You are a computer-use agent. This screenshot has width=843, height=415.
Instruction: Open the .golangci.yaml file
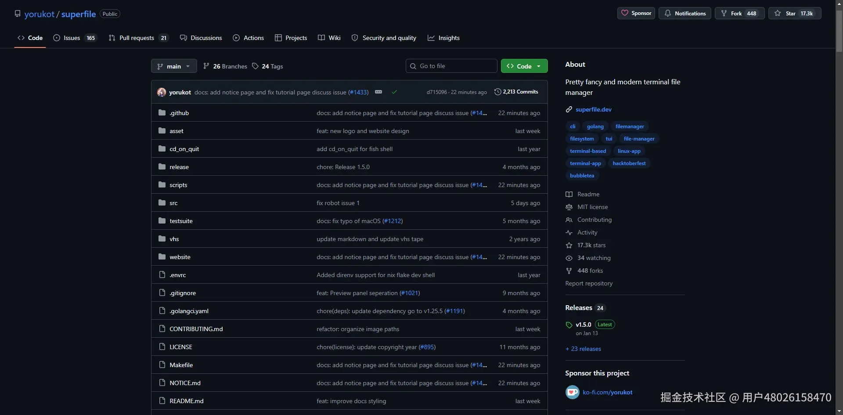point(189,311)
